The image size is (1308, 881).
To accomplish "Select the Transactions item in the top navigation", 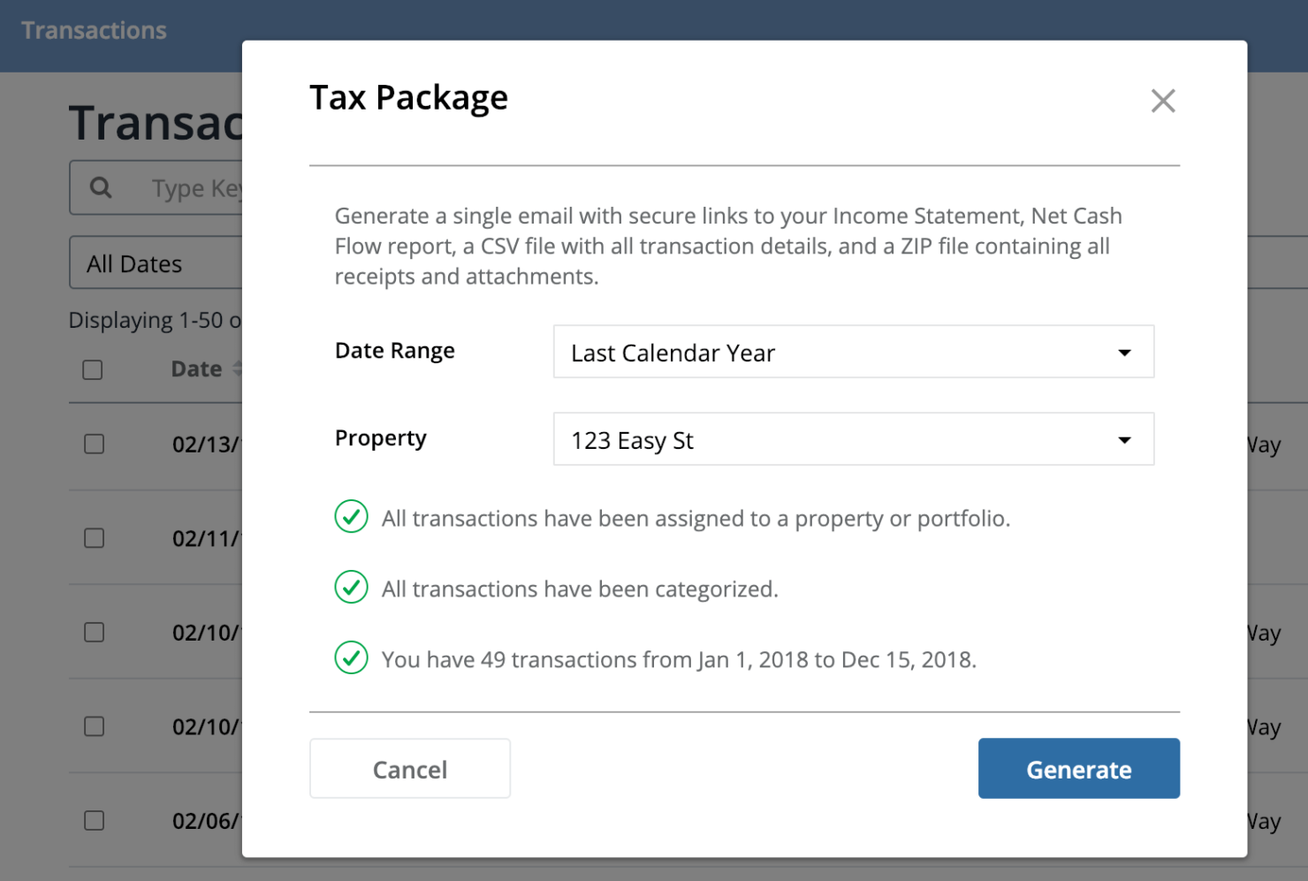I will tap(93, 29).
